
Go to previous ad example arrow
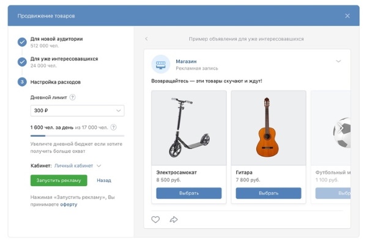(x=147, y=39)
